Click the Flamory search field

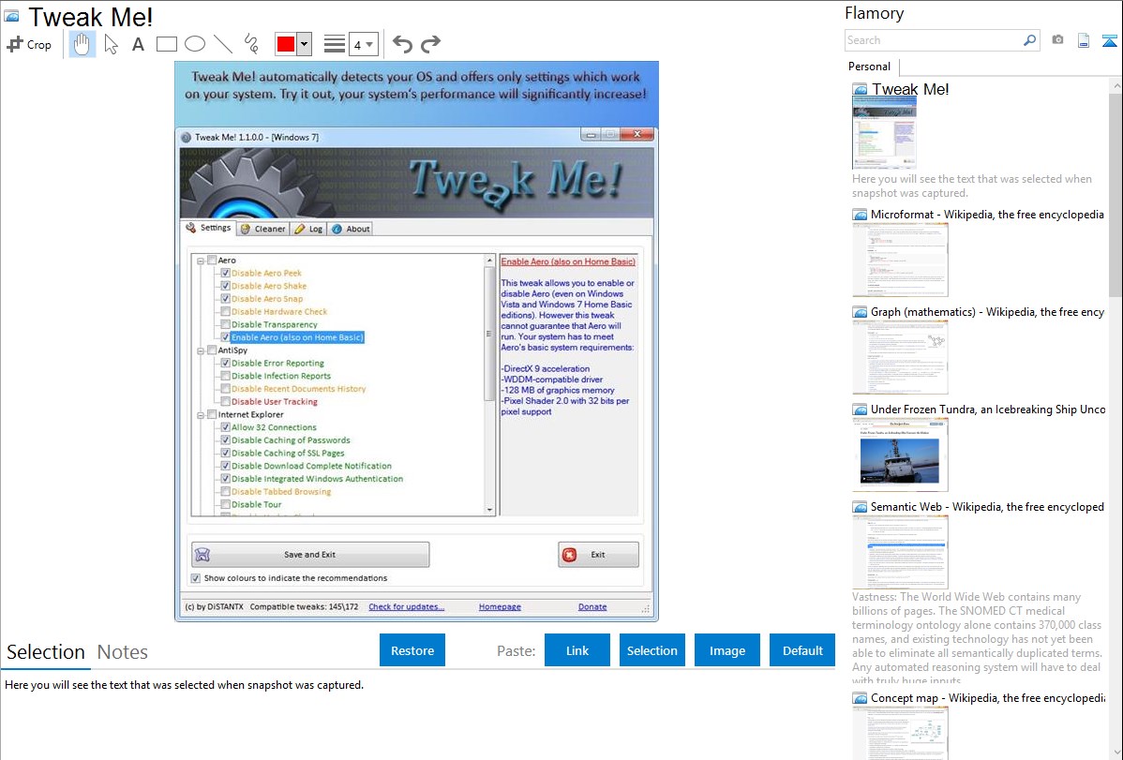coord(934,40)
